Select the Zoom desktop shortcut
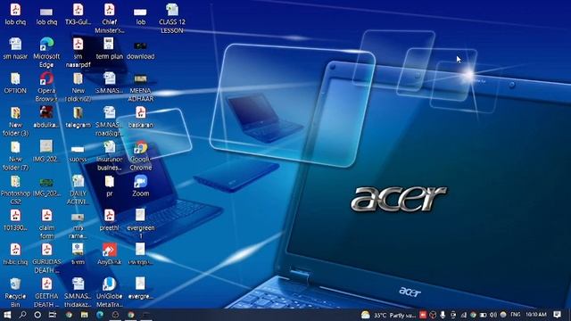Viewport: 571px width, 321px height. click(x=141, y=185)
